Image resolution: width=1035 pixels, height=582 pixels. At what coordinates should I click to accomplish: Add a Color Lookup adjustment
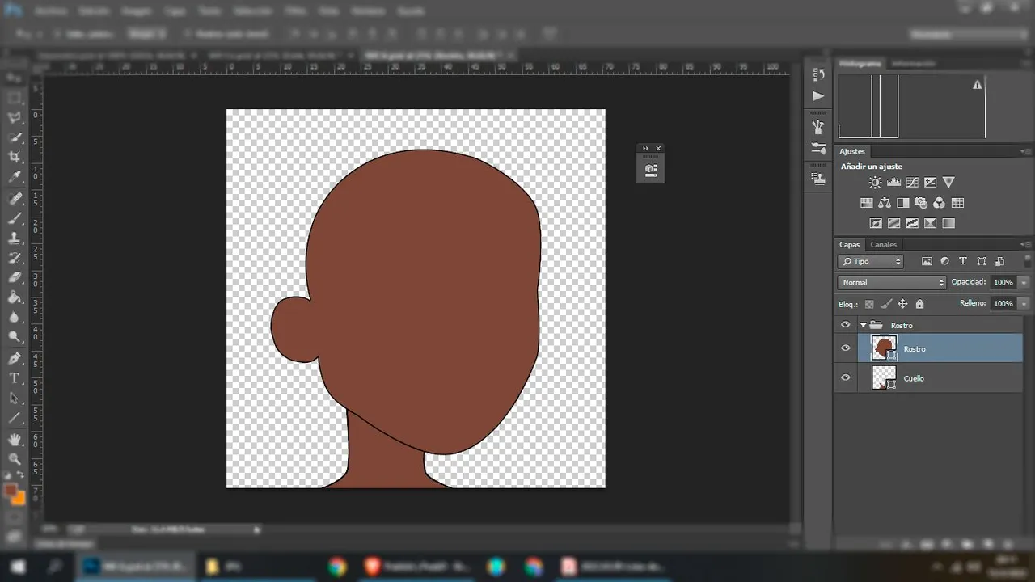[x=957, y=203]
